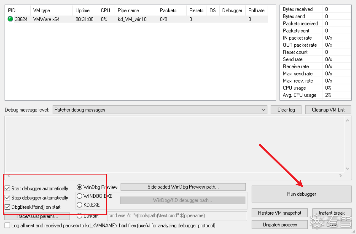The height and width of the screenshot is (234, 356).
Task: Select KD.EXE radio button
Action: [x=80, y=205]
